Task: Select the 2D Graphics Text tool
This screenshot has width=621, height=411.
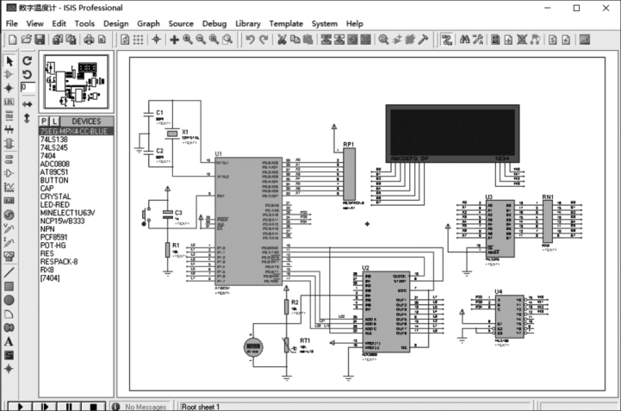Action: (x=9, y=341)
